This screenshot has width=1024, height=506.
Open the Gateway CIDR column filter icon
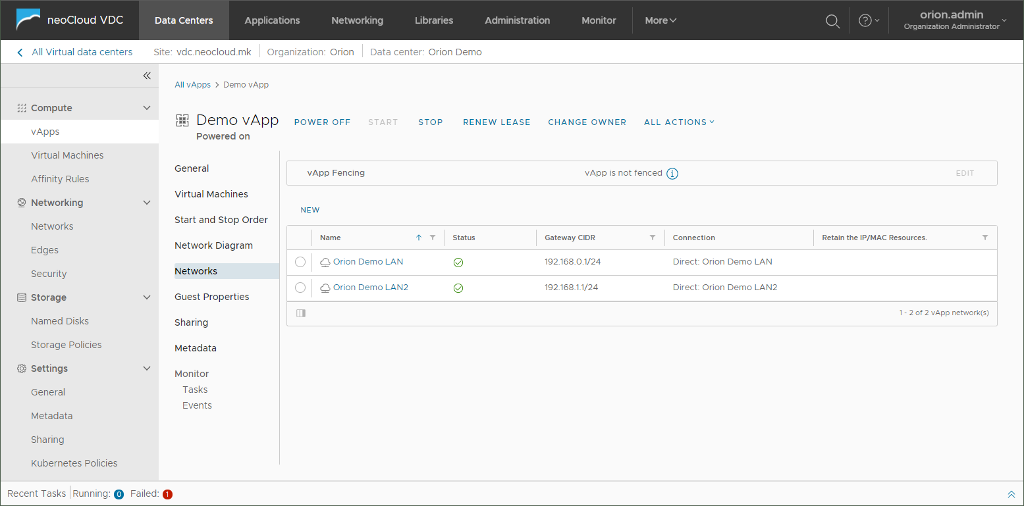pyautogui.click(x=653, y=238)
